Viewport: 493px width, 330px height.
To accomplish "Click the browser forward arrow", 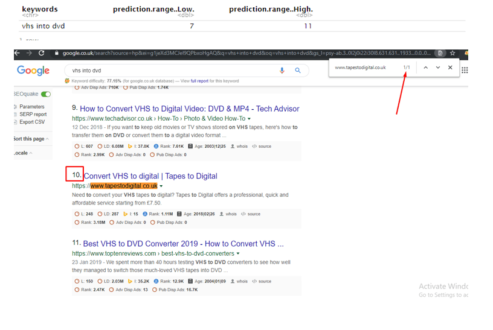I will [29, 53].
